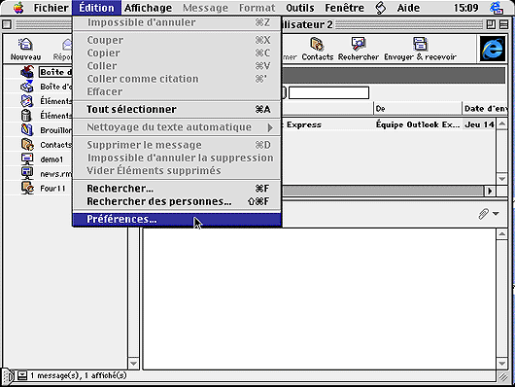This screenshot has width=515, height=387.
Task: Select the Jeu 14 date cell
Action: point(479,124)
